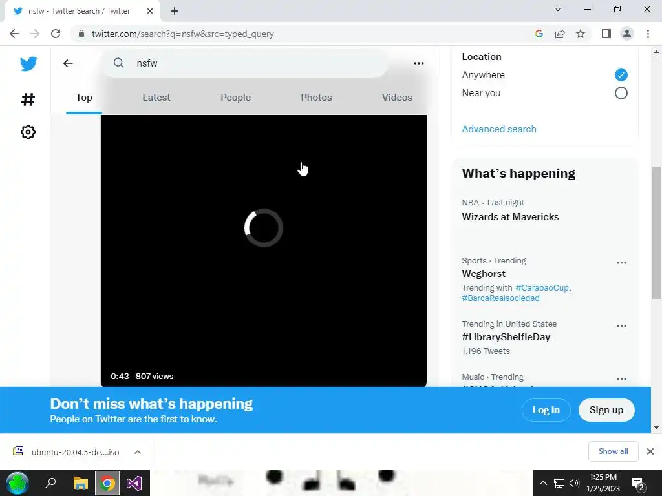This screenshot has height=496, width=662.
Task: Open the Chrome profile avatar
Action: tap(627, 34)
